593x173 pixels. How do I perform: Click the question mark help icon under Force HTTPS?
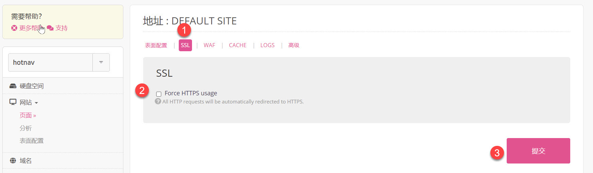[x=158, y=101]
